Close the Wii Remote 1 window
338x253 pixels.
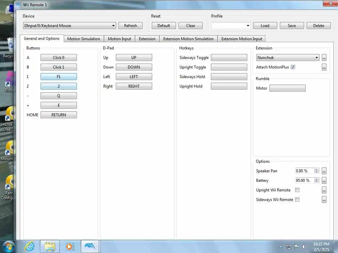click(x=330, y=3)
